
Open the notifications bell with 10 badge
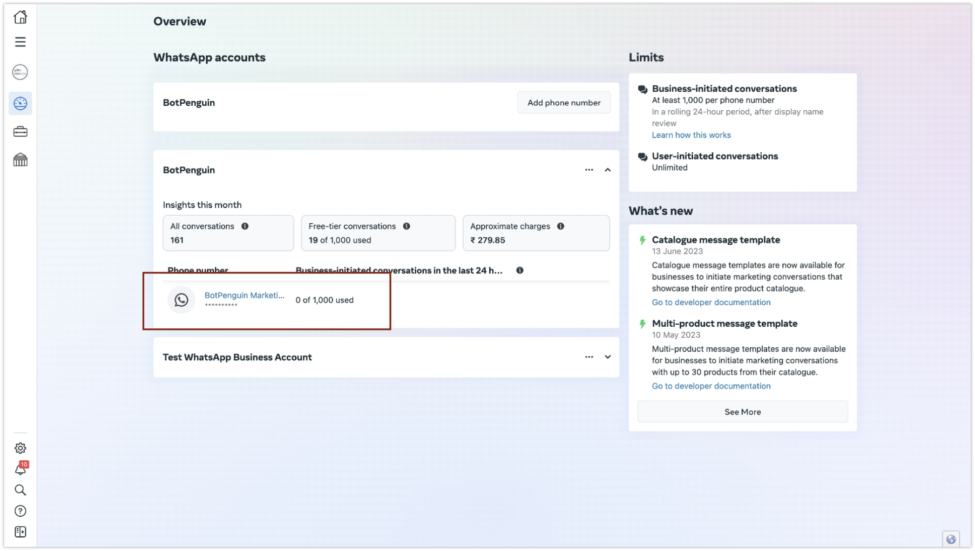[21, 469]
